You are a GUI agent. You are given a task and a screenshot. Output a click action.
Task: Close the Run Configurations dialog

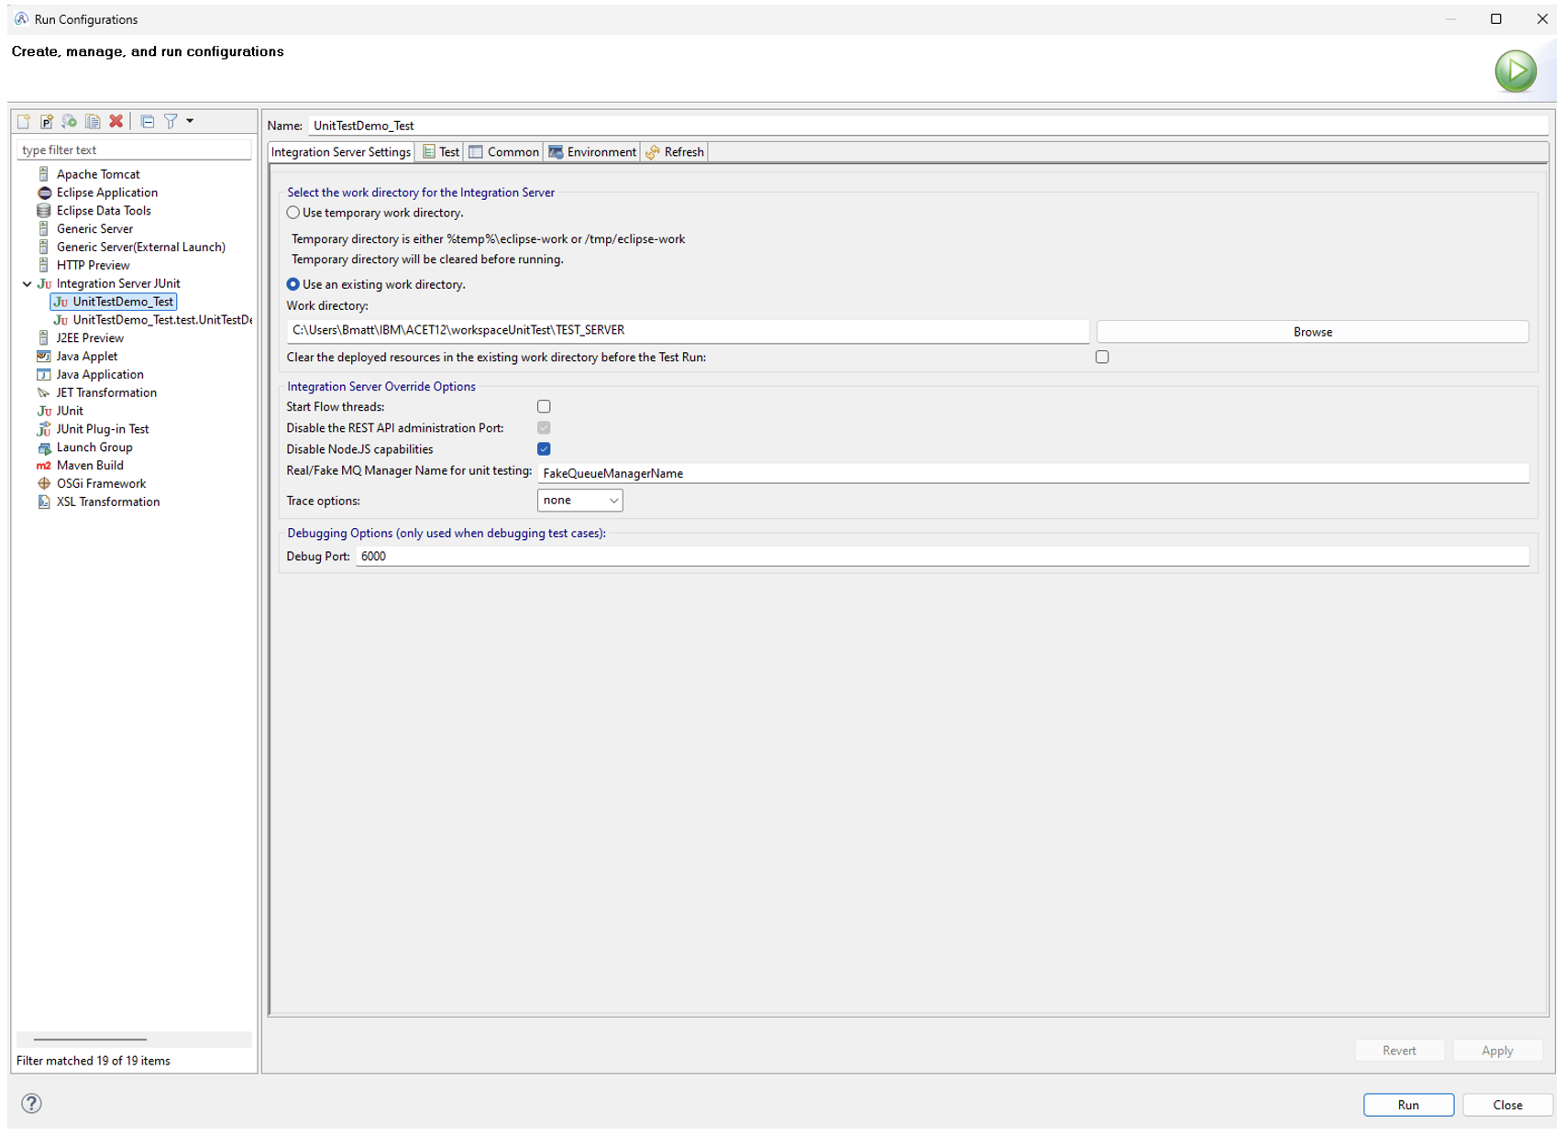click(x=1507, y=1105)
